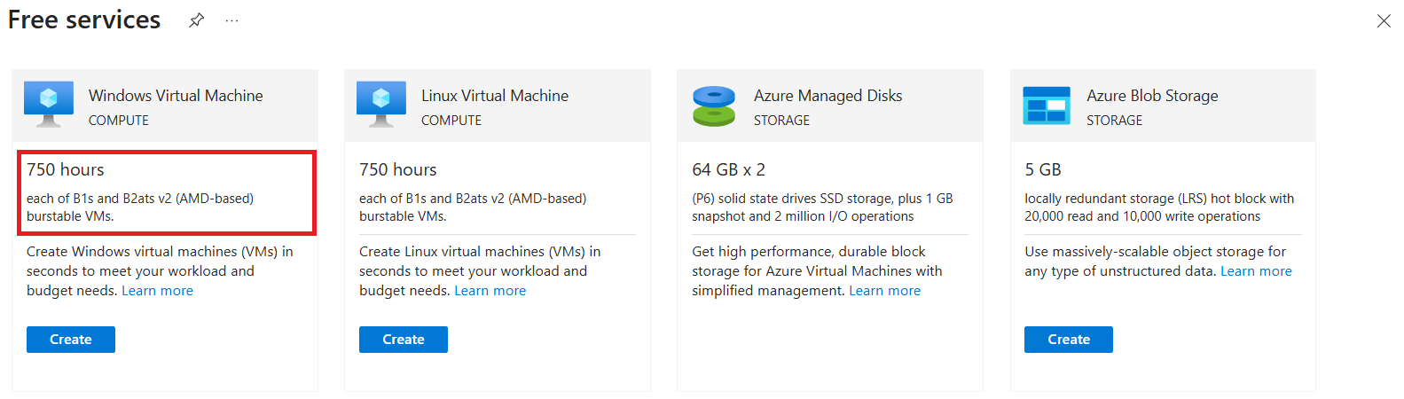
Task: Open Learn more for Managed Disks
Action: (885, 291)
